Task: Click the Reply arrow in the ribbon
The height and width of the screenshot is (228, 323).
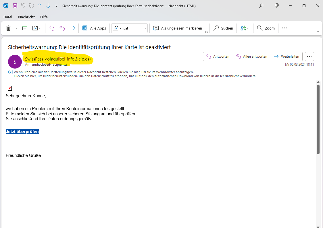Action: pyautogui.click(x=52, y=28)
